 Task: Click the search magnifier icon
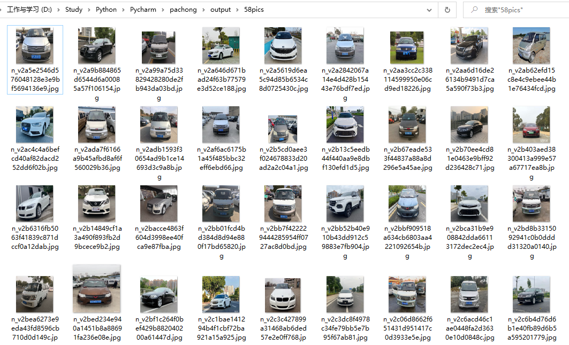click(474, 10)
